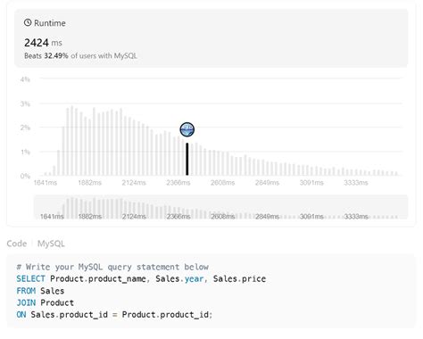
Task: Click the 2124ms label on main chart axis
Action: coord(134,183)
